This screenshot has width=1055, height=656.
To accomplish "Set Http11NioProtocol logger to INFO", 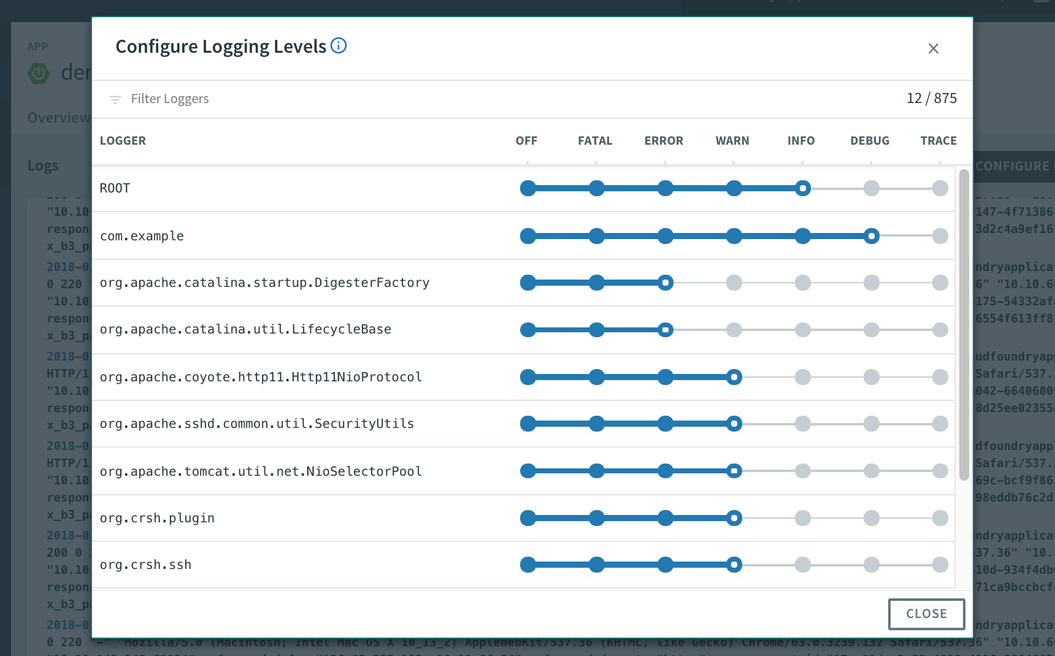I will [803, 377].
